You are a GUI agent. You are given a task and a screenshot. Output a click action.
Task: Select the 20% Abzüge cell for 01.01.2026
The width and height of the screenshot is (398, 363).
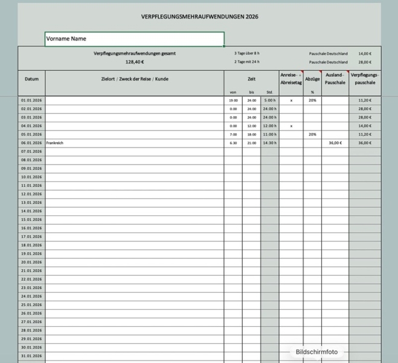(x=312, y=100)
